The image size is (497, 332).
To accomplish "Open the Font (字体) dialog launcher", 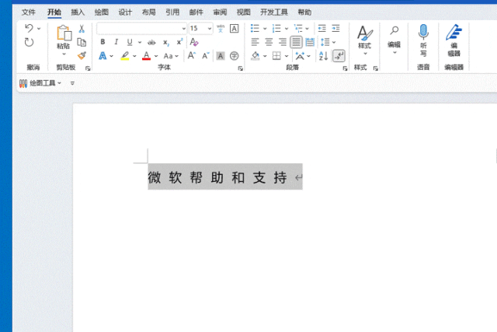I will tap(241, 68).
